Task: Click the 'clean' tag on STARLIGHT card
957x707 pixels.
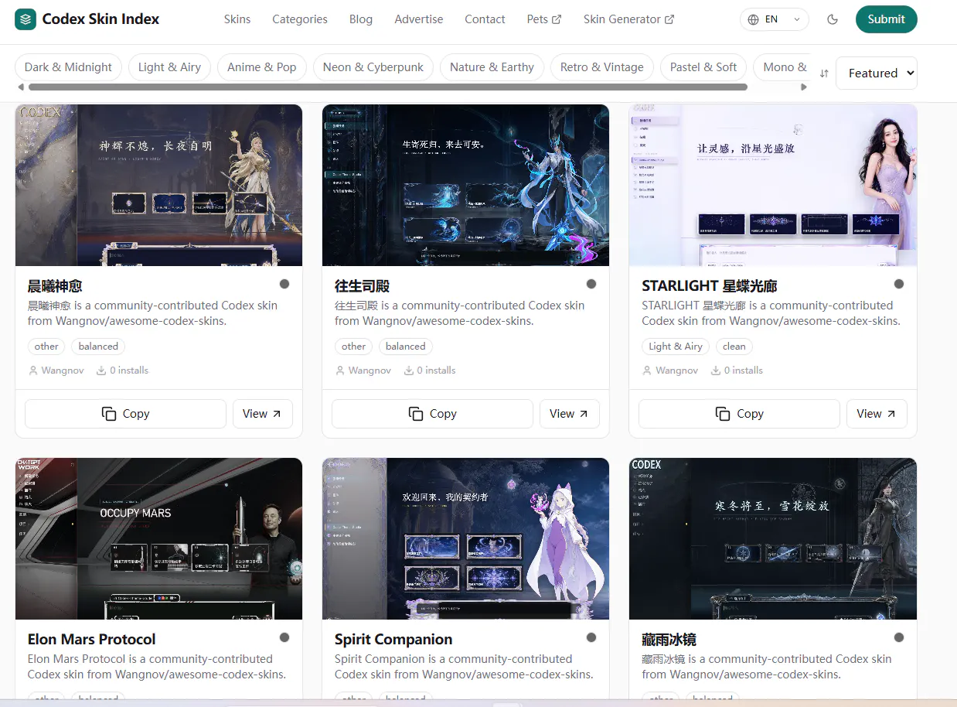Action: pyautogui.click(x=734, y=347)
